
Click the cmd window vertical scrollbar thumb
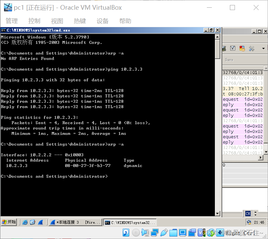[x=218, y=49]
